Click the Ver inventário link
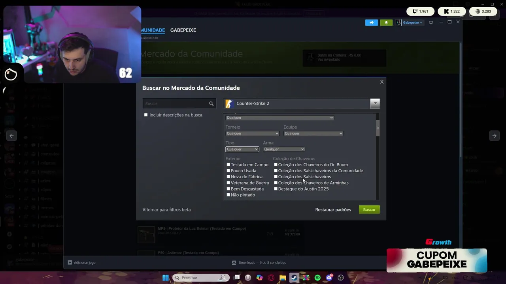Screen dimensions: 506x284 tap(329, 60)
